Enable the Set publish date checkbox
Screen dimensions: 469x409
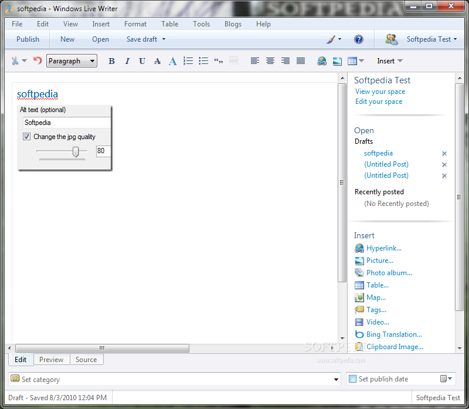[x=353, y=378]
